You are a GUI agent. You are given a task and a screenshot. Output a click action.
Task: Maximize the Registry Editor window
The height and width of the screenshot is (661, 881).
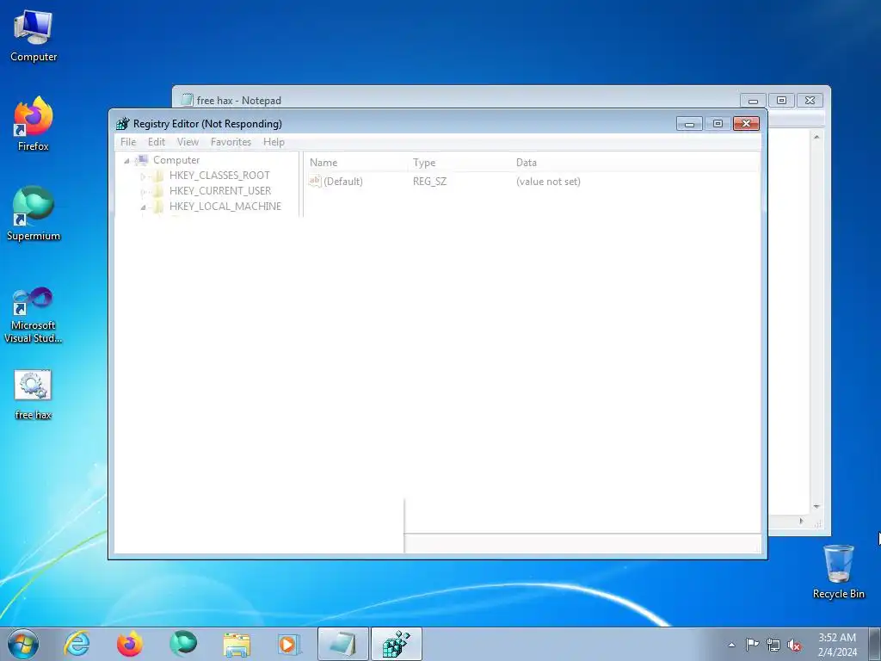tap(718, 124)
